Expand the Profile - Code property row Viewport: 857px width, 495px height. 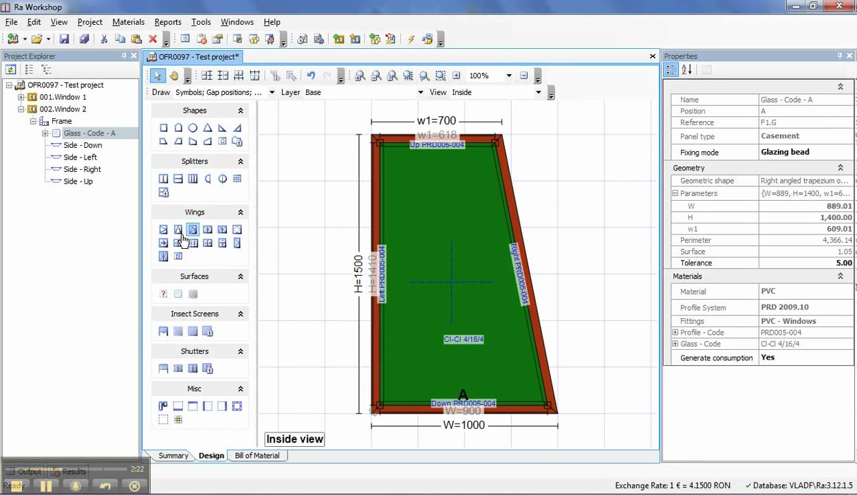point(675,333)
